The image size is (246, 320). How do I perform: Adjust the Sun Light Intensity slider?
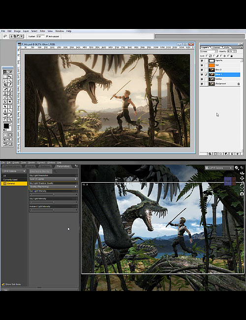click(x=54, y=194)
